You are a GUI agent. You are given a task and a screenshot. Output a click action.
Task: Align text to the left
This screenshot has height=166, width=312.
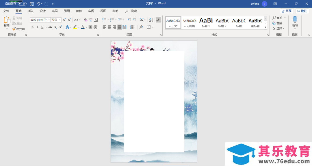coord(104,27)
